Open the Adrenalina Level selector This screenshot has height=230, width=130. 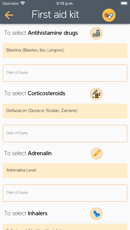(65, 171)
